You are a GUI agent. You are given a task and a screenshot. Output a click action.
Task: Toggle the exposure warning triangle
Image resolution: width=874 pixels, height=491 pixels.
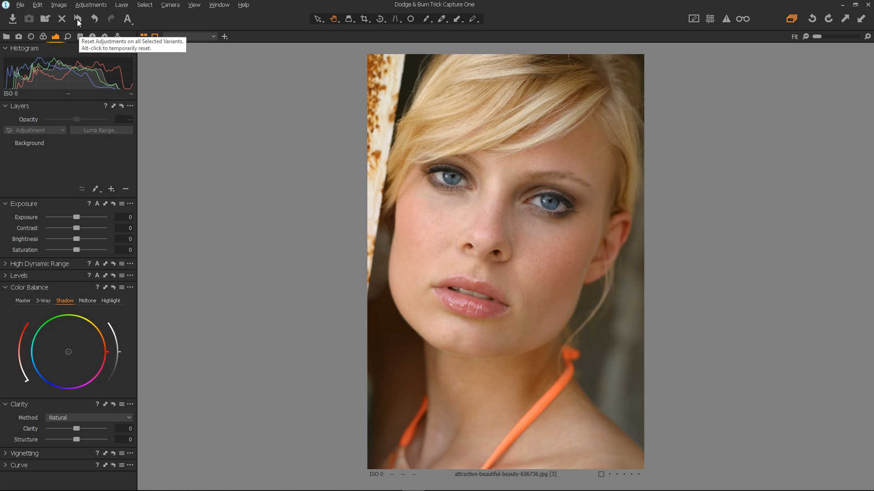pyautogui.click(x=727, y=19)
